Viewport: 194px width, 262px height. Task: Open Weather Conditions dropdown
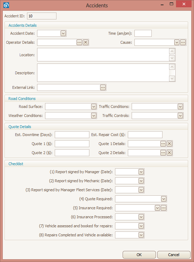point(94,116)
